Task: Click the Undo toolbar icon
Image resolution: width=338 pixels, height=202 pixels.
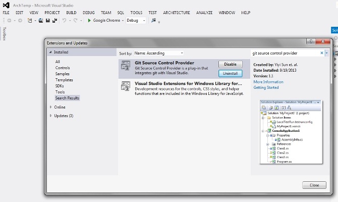Action: 64,21
